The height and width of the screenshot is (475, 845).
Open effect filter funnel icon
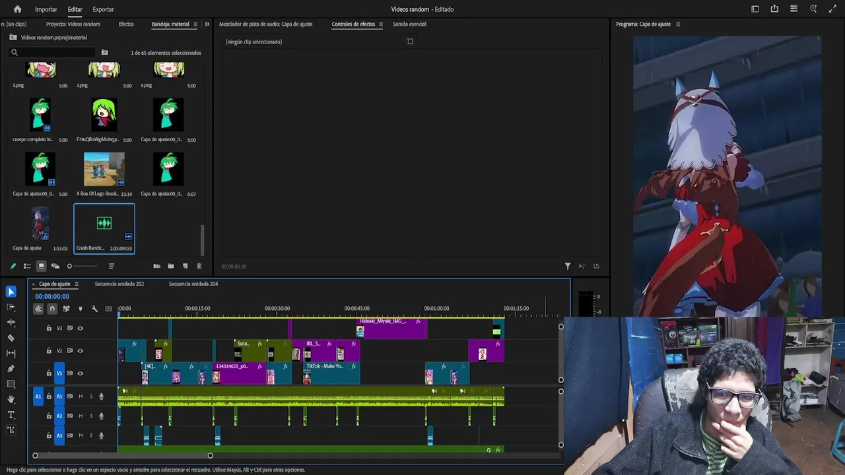point(567,266)
